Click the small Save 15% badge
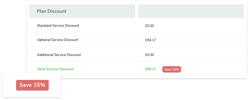 click(x=172, y=69)
